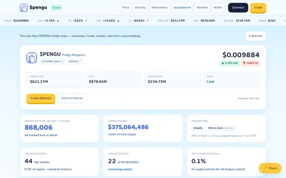Click the Miles & More partner chip
286x178 pixels.
221,128
